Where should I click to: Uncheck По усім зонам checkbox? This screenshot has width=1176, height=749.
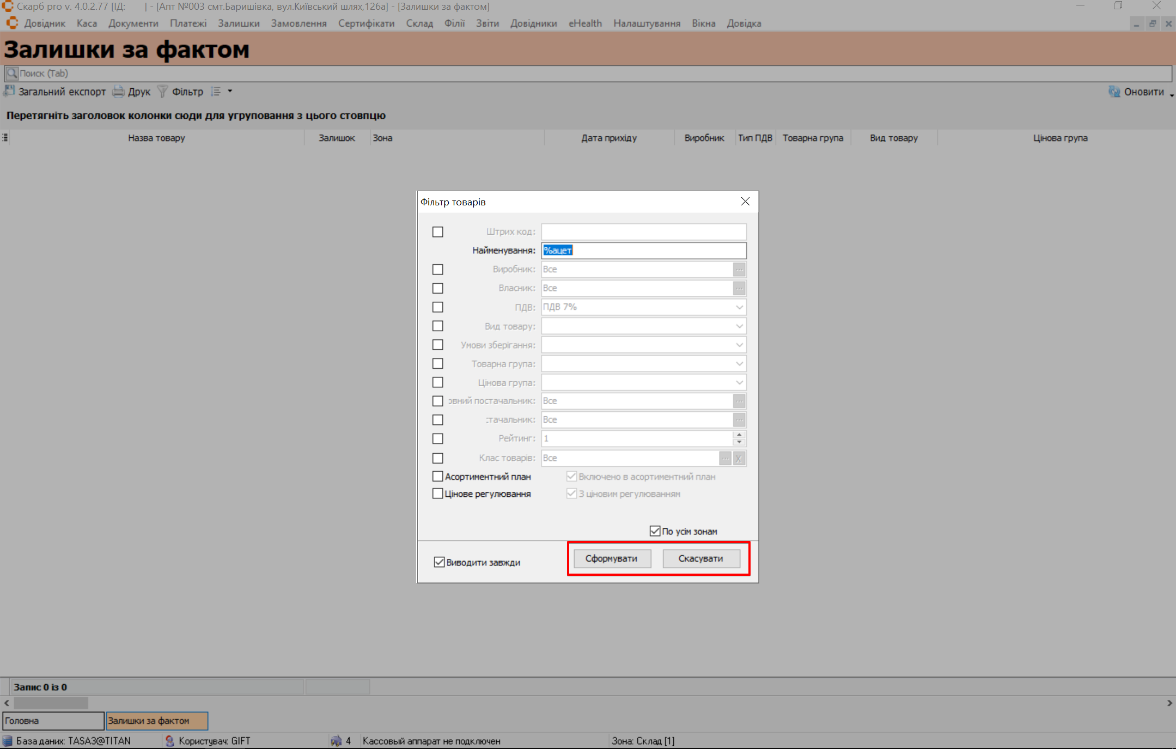[x=655, y=531]
